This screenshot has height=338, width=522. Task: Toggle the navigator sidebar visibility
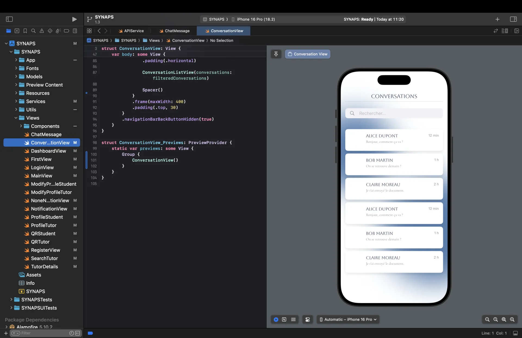(x=9, y=19)
